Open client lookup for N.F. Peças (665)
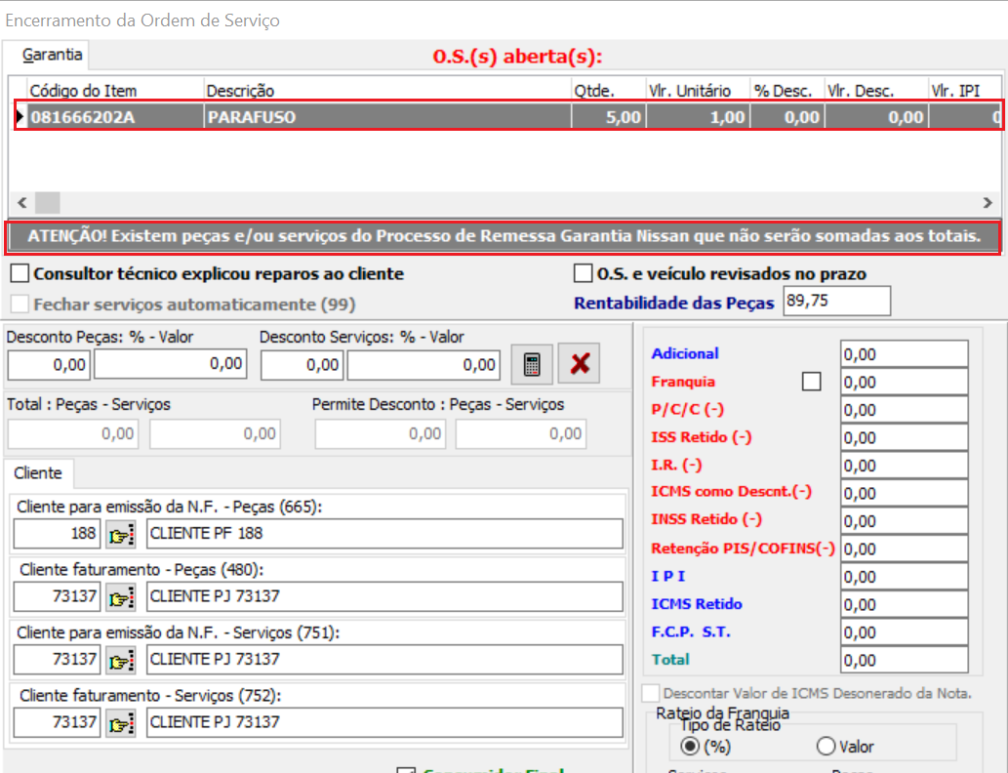The width and height of the screenshot is (1008, 773). click(121, 534)
